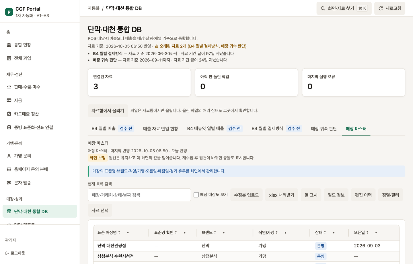Click the 열 표시 button
The image size is (413, 264).
tap(311, 195)
